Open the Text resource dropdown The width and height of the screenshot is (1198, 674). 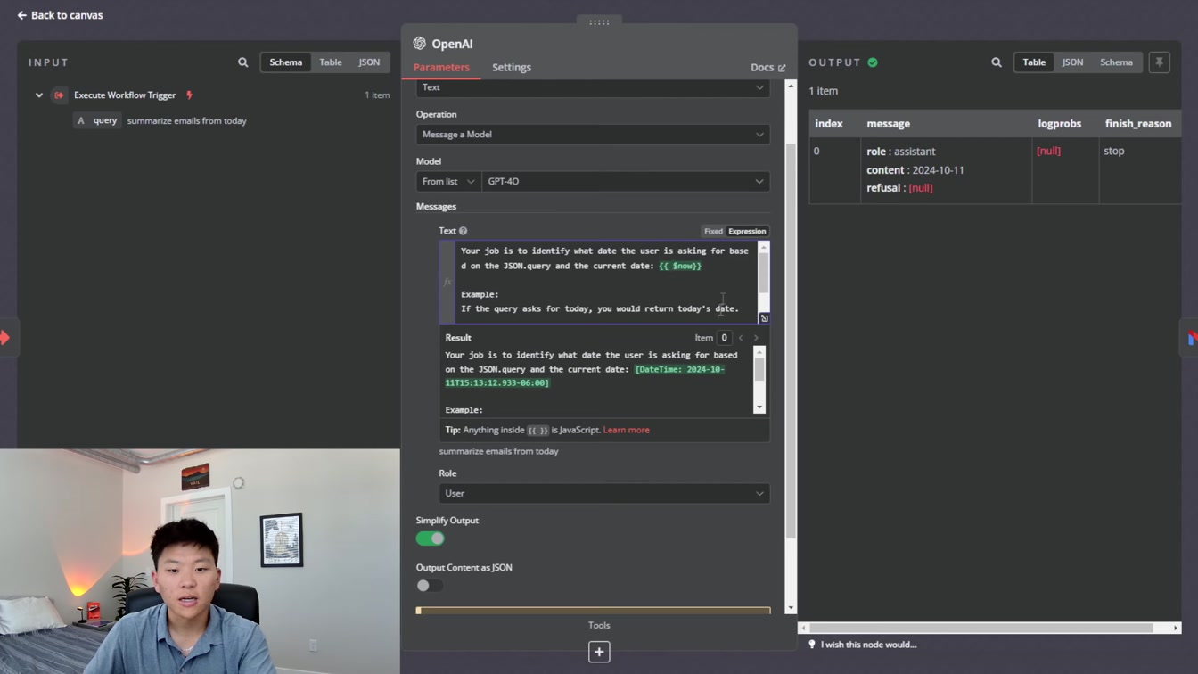pos(593,87)
